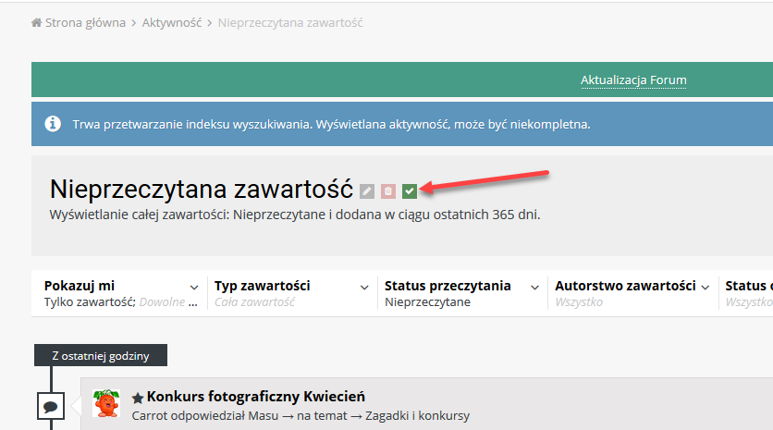Viewport: 773px width, 430px height.
Task: Click the info icon in blue notice
Action: 53,124
